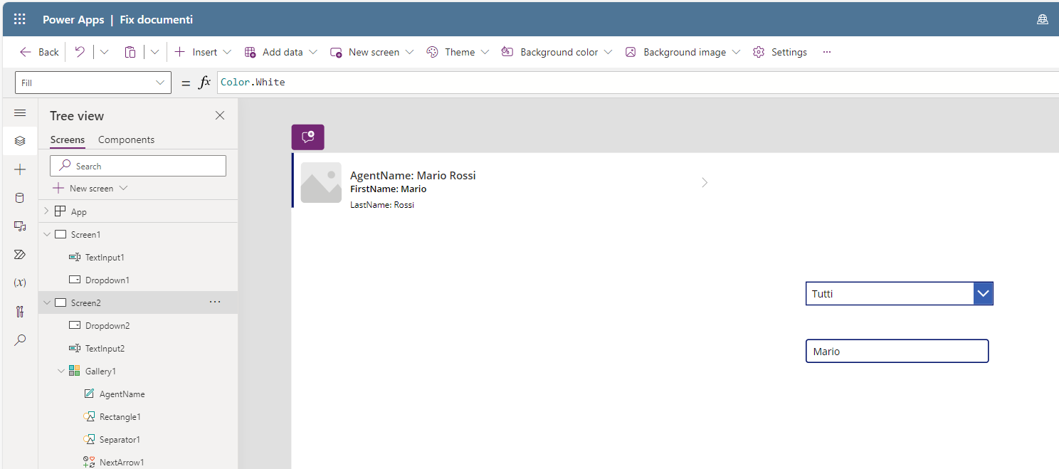Open the Insert menu

pyautogui.click(x=204, y=52)
